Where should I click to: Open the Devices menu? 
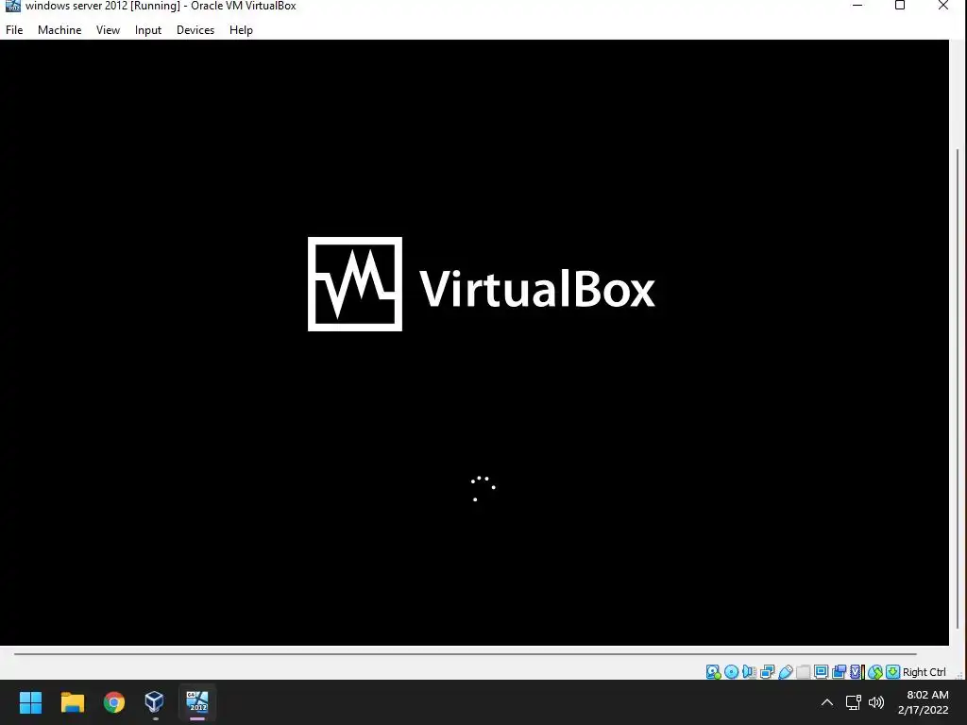(x=195, y=29)
